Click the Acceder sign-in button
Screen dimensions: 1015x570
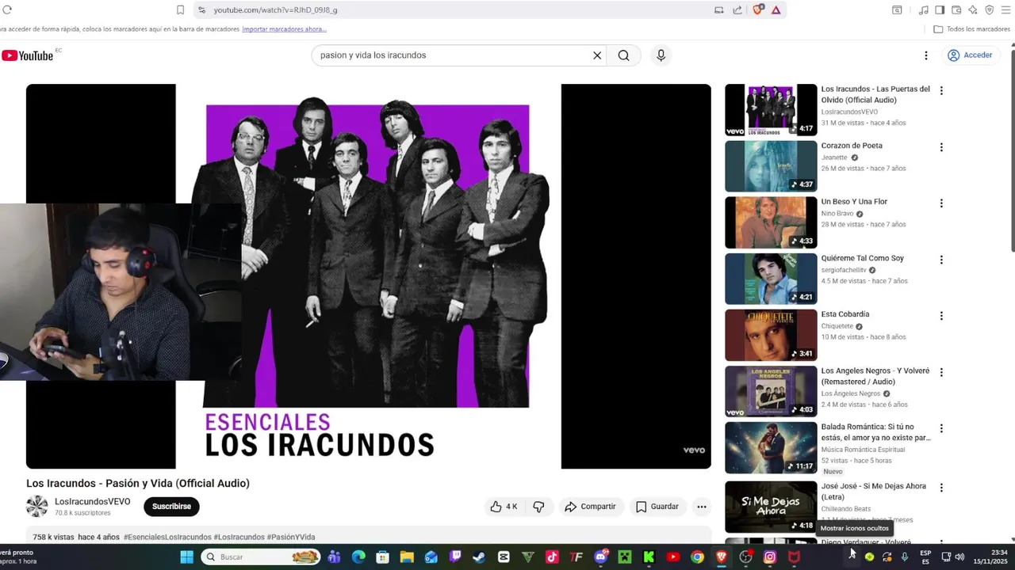970,55
